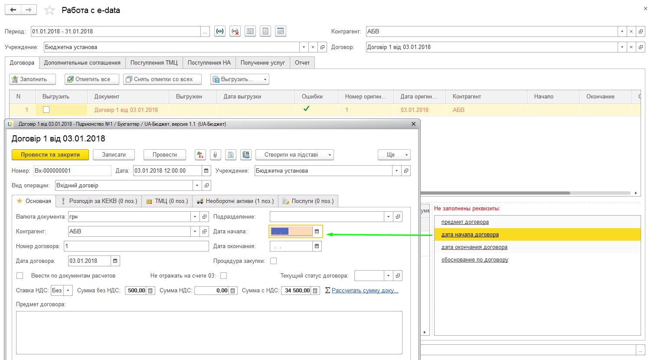The image size is (651, 360).
Task: Click Отметить все button
Action: (x=93, y=79)
